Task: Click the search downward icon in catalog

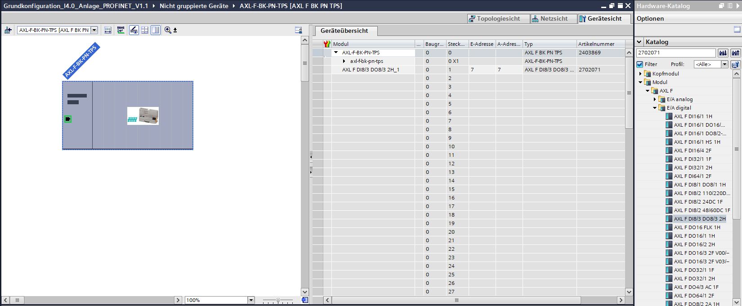Action: [x=723, y=53]
